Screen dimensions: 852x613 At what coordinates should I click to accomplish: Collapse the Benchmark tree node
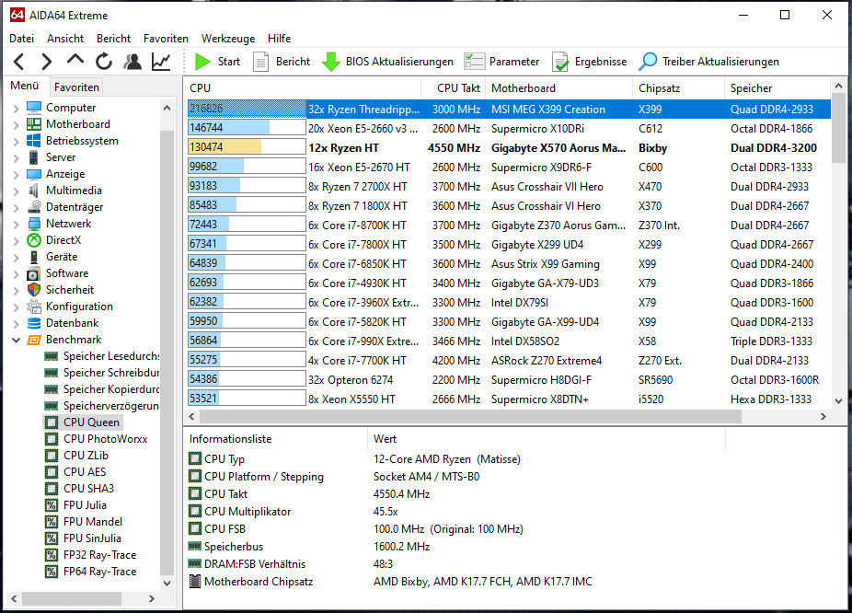[x=16, y=341]
